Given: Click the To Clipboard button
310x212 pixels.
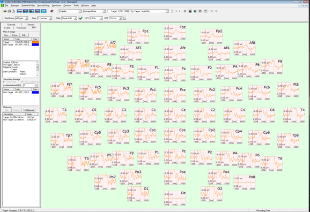Looking at the screenshot, I should click(28, 110).
